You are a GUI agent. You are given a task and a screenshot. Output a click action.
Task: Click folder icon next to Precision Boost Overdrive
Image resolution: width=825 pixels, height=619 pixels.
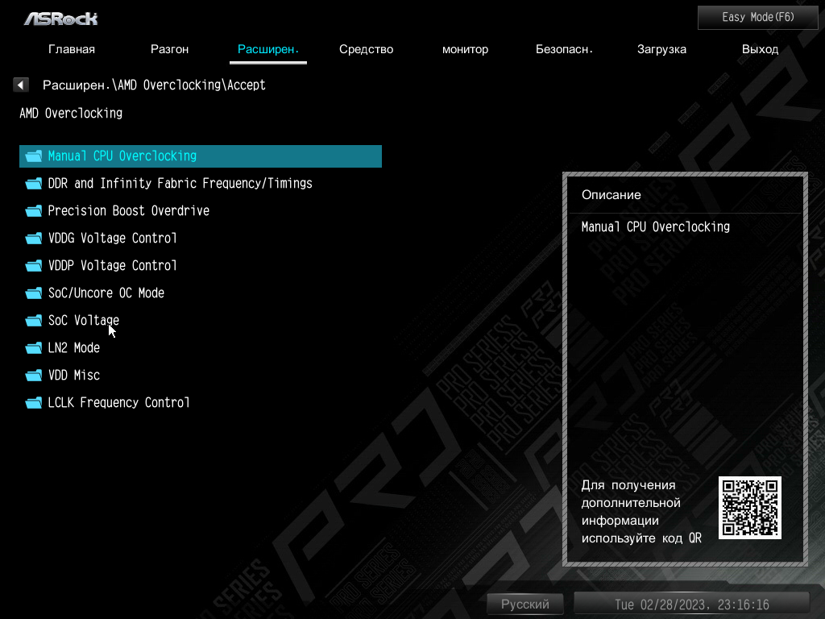pyautogui.click(x=34, y=211)
